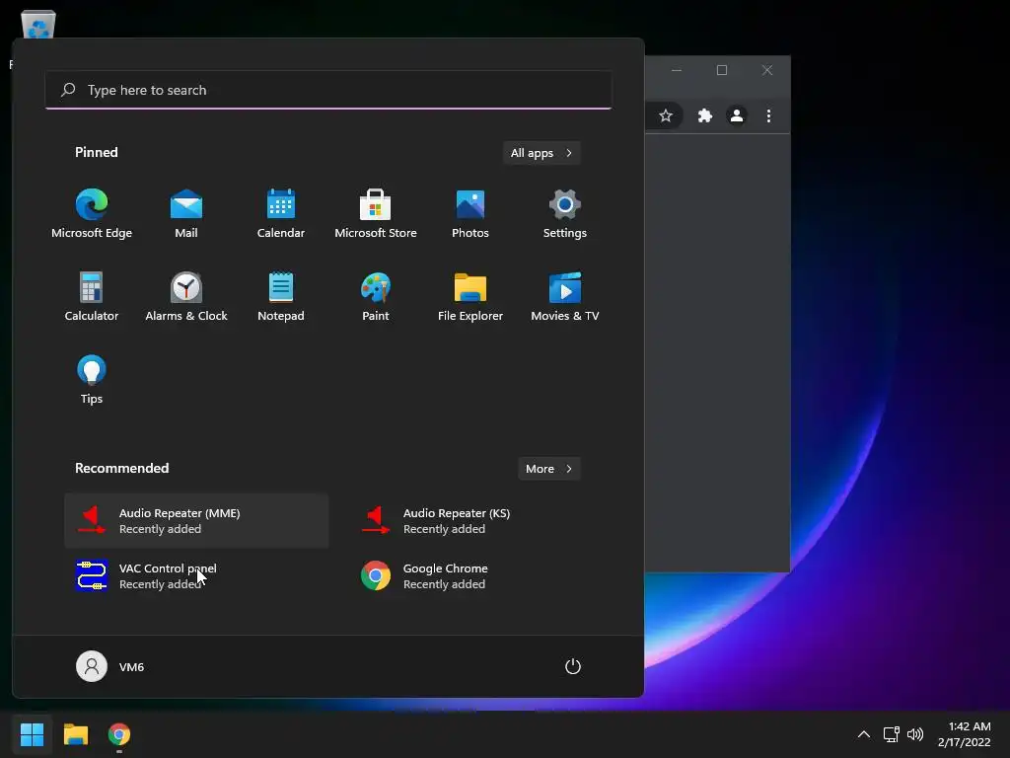Open Audio Repeater (KS) recommendation
This screenshot has height=758, width=1010.
point(480,521)
